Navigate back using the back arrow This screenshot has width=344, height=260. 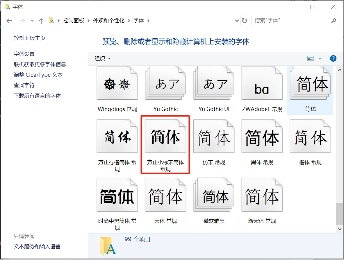click(x=9, y=20)
